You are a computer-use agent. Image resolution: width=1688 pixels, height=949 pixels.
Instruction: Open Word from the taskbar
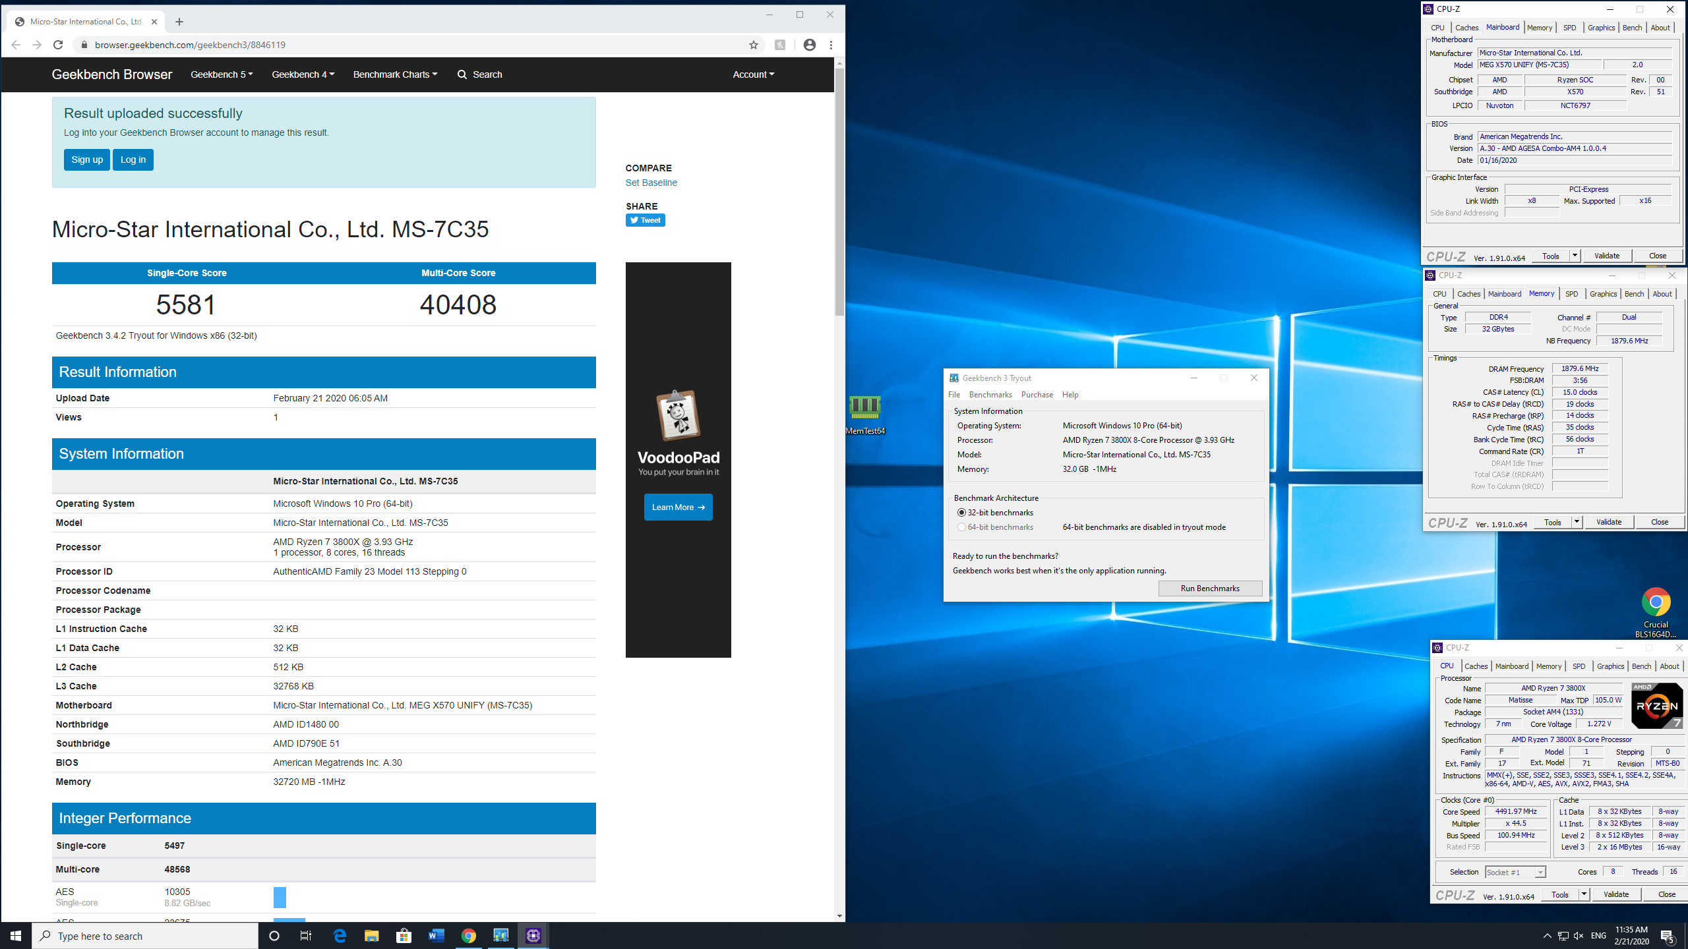pyautogui.click(x=436, y=936)
